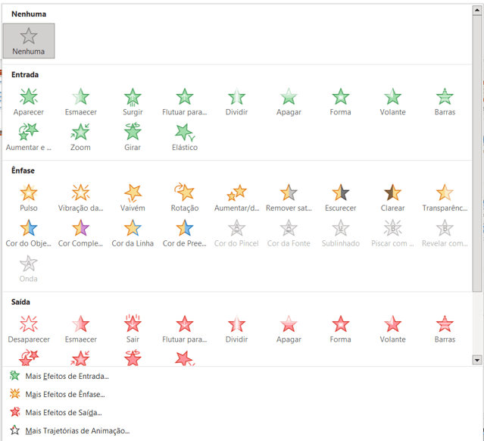Select the Pulso emphasis effect
484x441 pixels.
[28, 198]
